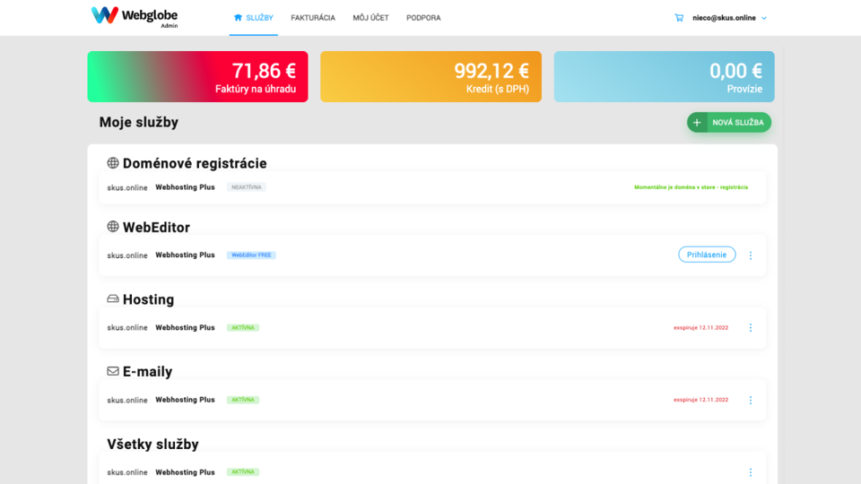Click the home icon in Služby tab
The width and height of the screenshot is (861, 484).
click(238, 18)
